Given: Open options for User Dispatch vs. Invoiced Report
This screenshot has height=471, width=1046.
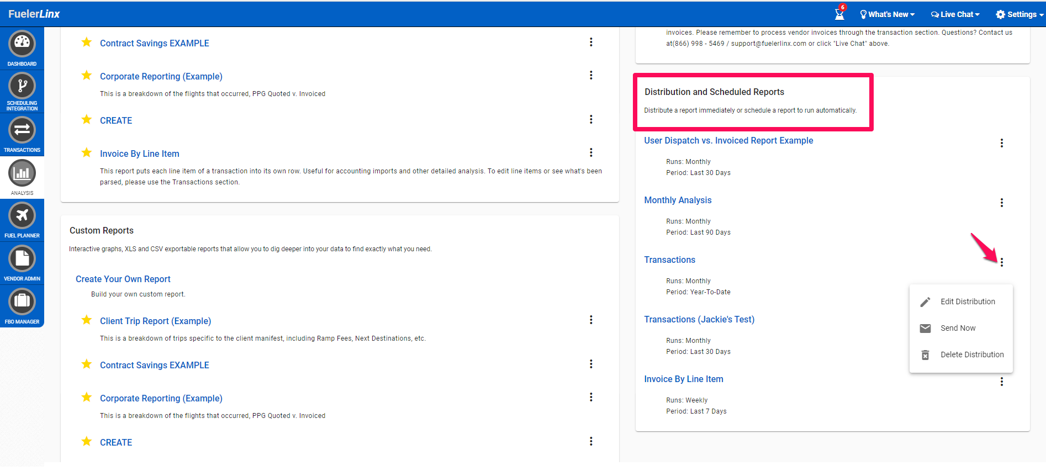Looking at the screenshot, I should 1002,143.
